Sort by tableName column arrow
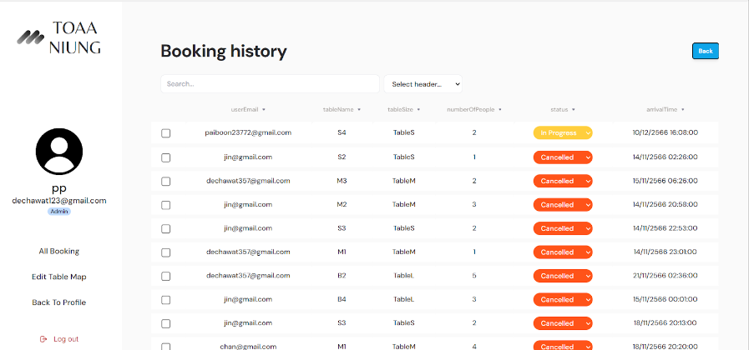Image resolution: width=749 pixels, height=350 pixels. coord(360,109)
